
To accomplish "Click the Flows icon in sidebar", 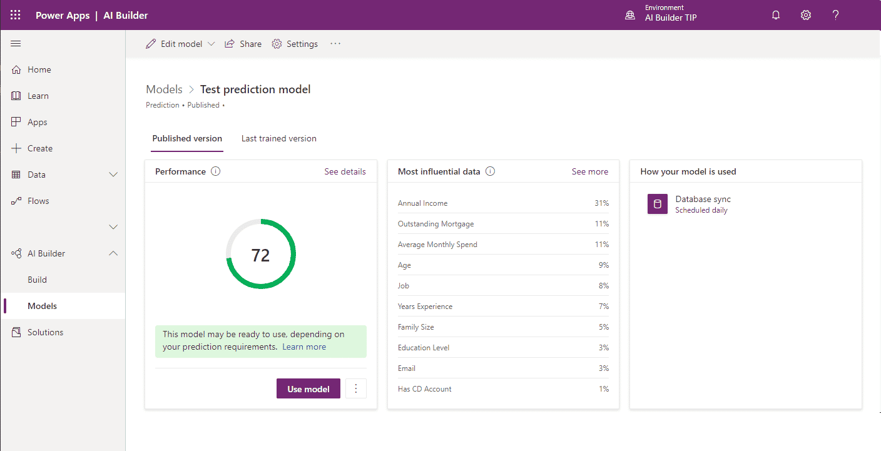I will [16, 201].
